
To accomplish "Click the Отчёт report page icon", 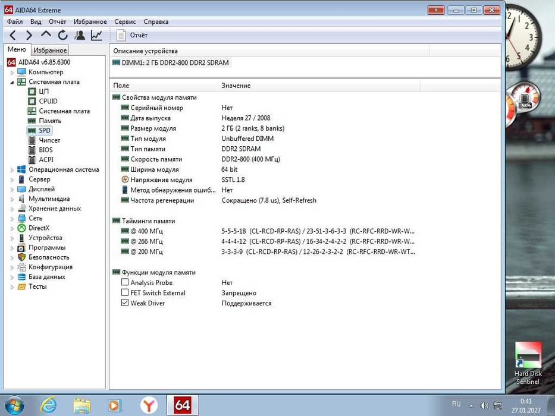I will (121, 35).
